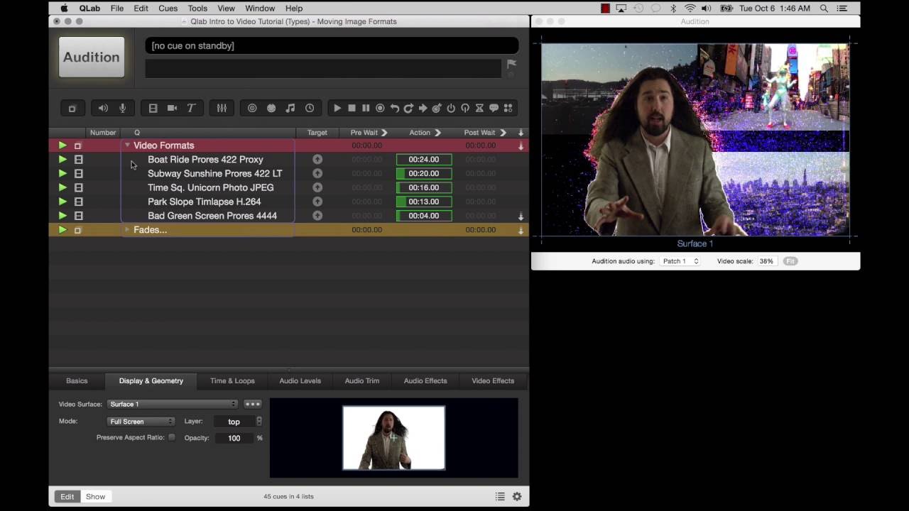Click the Video scale field showing 38%
The image size is (909, 511).
click(766, 261)
